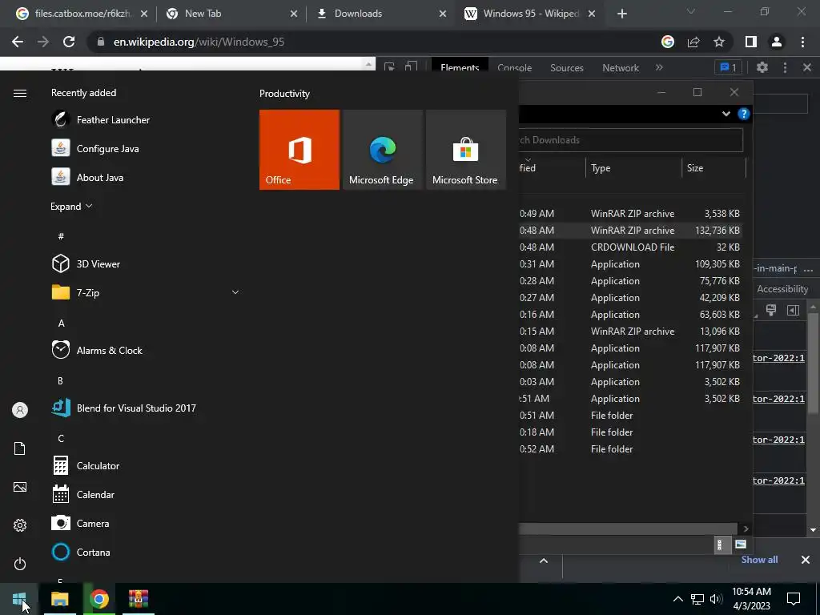Expand File Explorer ribbon chevron
The width and height of the screenshot is (820, 615).
[x=726, y=114]
